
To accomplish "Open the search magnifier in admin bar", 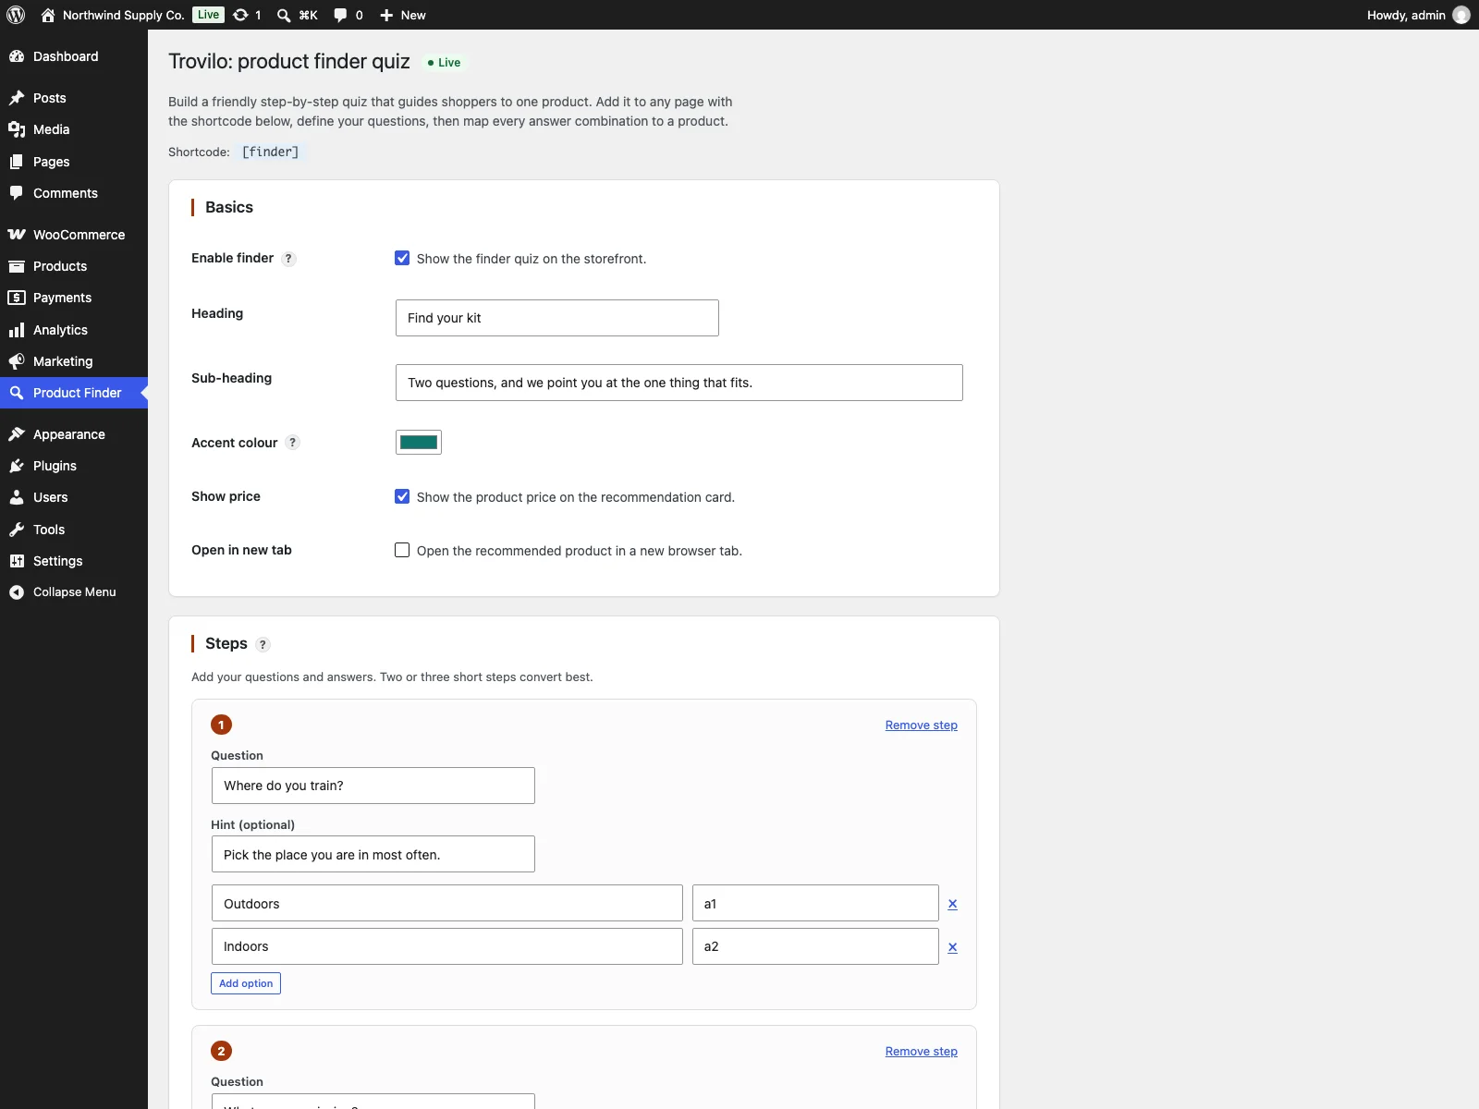I will 284,15.
